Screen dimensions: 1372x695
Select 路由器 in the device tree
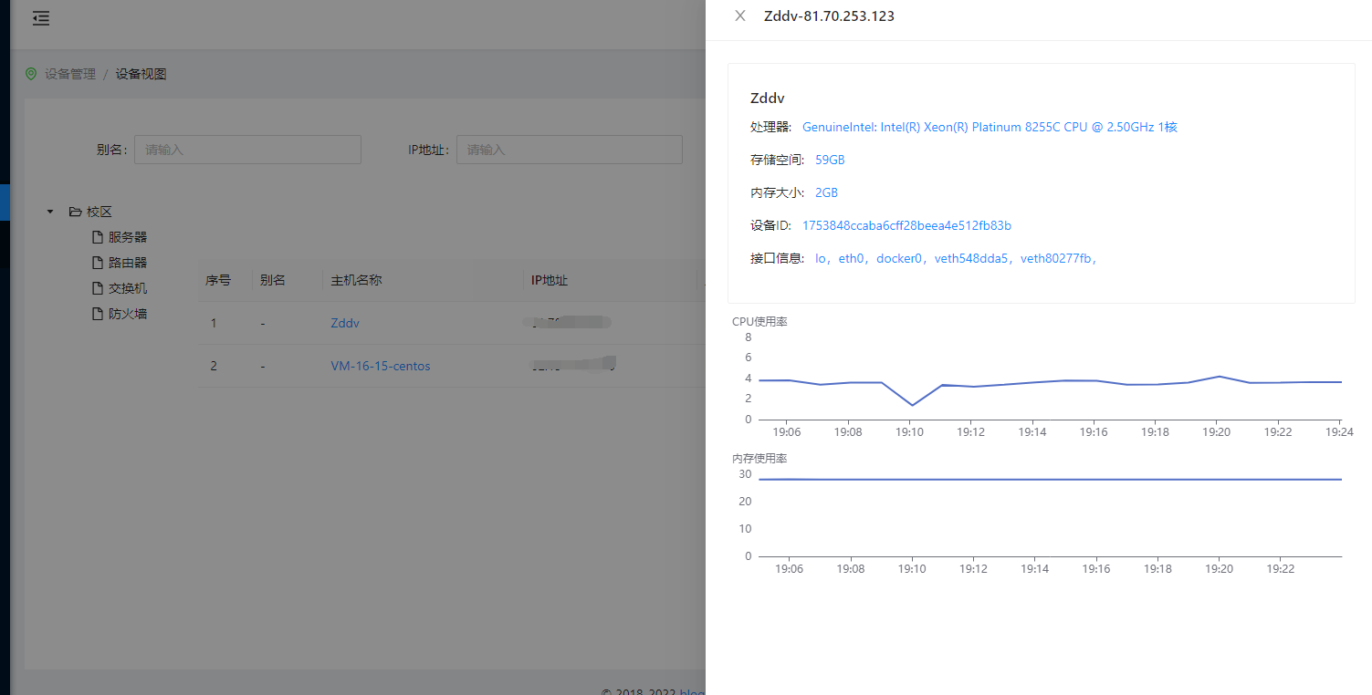coord(128,263)
